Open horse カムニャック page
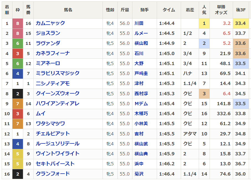This screenshot has width=251, height=180. (50, 23)
